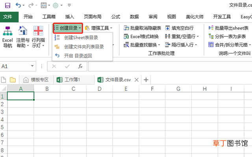The image size is (252, 157).
Task: Click cell A1 in worksheet
Action: [x=20, y=96]
